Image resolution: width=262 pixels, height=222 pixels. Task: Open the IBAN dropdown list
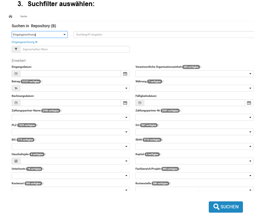pyautogui.click(x=251, y=147)
